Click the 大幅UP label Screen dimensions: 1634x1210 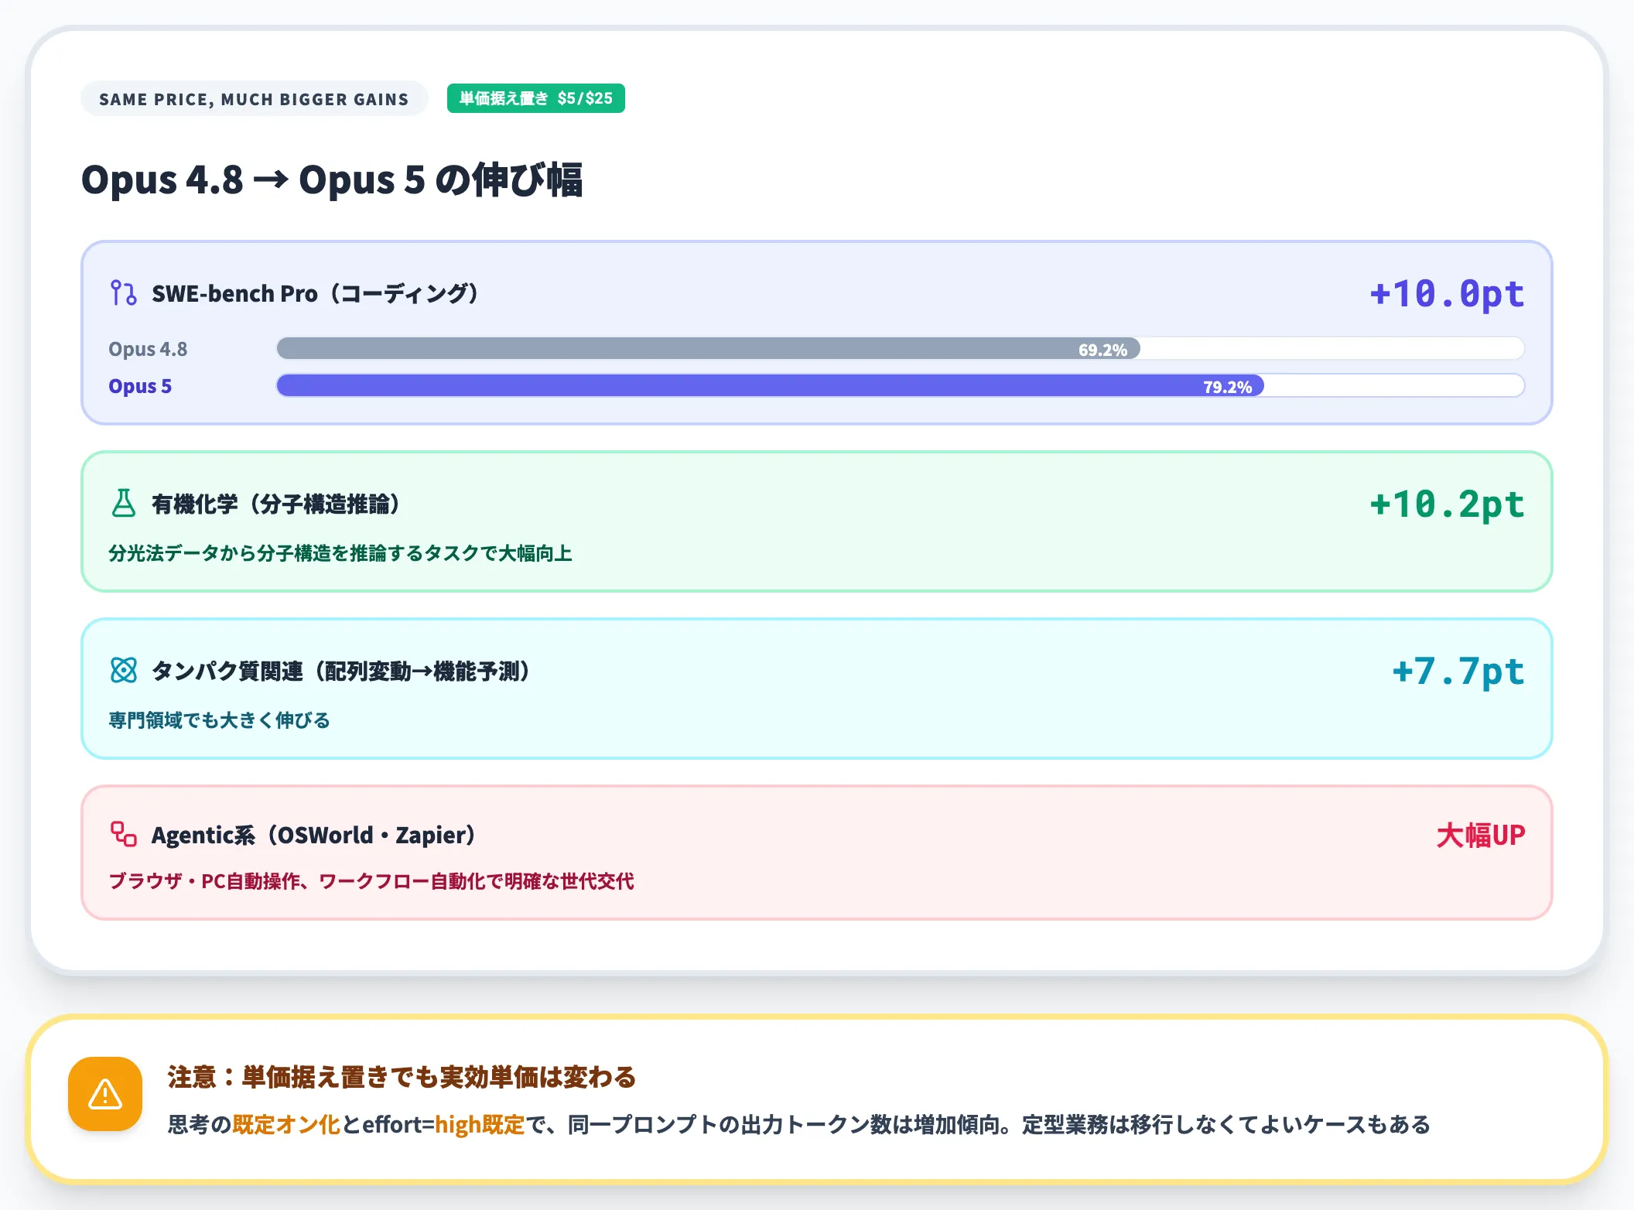(x=1481, y=836)
